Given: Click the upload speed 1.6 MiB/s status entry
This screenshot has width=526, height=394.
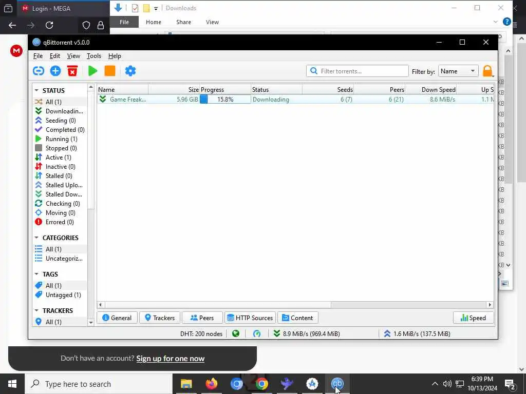Looking at the screenshot, I should point(417,333).
